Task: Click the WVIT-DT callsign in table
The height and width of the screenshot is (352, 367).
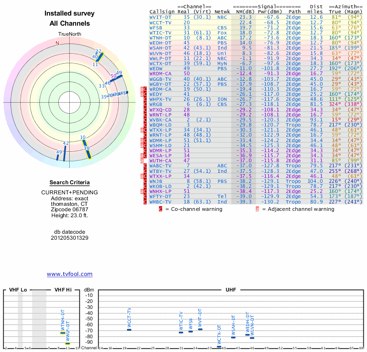Action: (160, 16)
